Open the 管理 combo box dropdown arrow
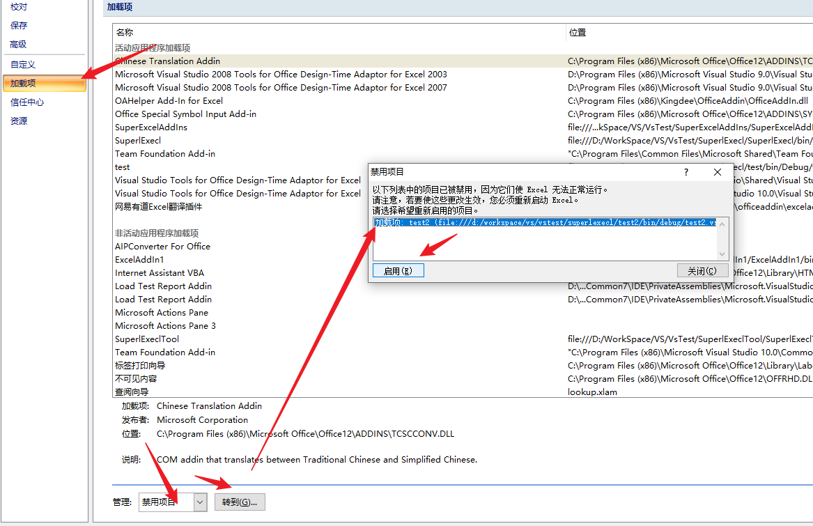This screenshot has width=813, height=526. click(x=200, y=502)
